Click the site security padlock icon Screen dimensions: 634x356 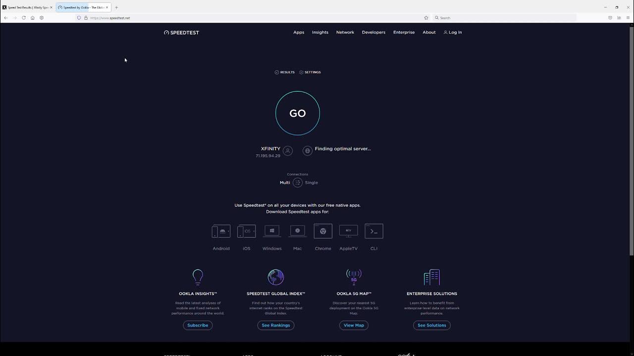coord(86,18)
